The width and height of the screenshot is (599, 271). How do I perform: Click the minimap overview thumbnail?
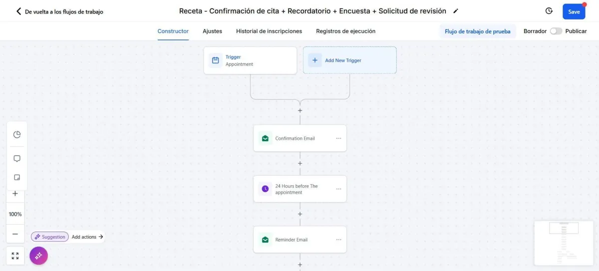563,243
